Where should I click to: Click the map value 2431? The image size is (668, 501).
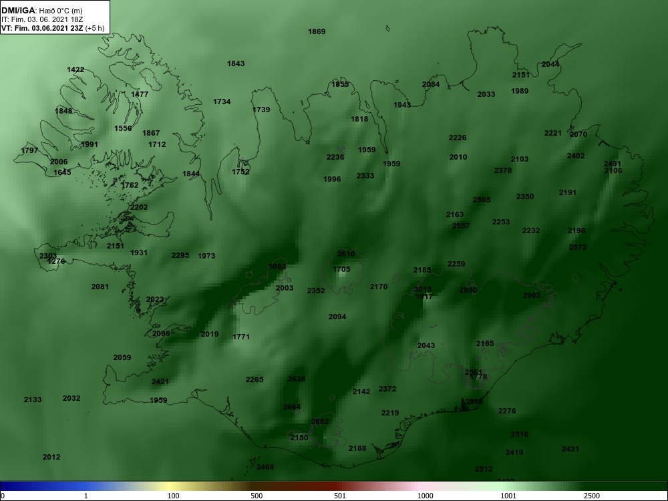[x=570, y=449]
